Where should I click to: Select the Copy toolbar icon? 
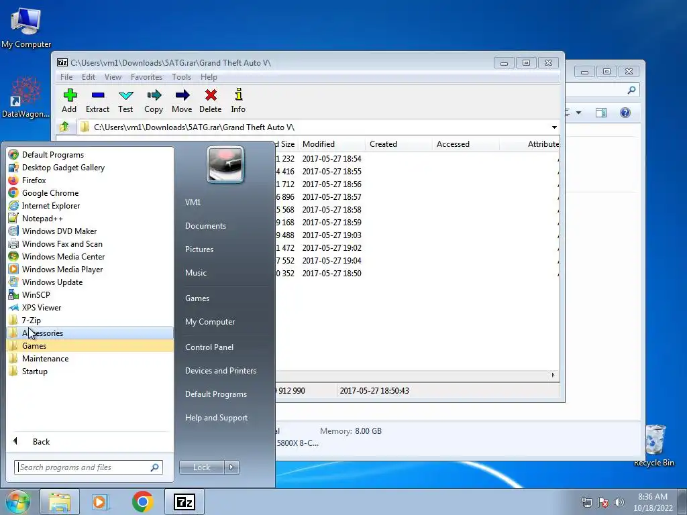pyautogui.click(x=154, y=101)
